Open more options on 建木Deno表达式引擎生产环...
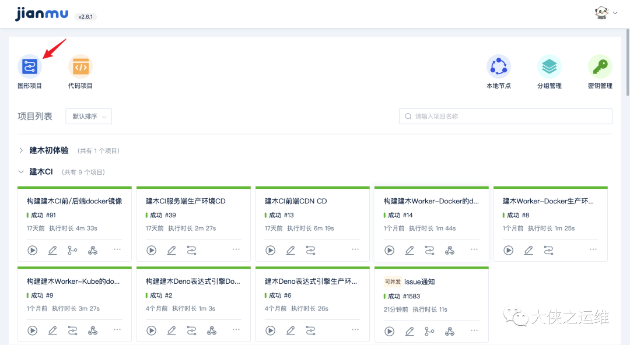630x345 pixels. click(355, 330)
